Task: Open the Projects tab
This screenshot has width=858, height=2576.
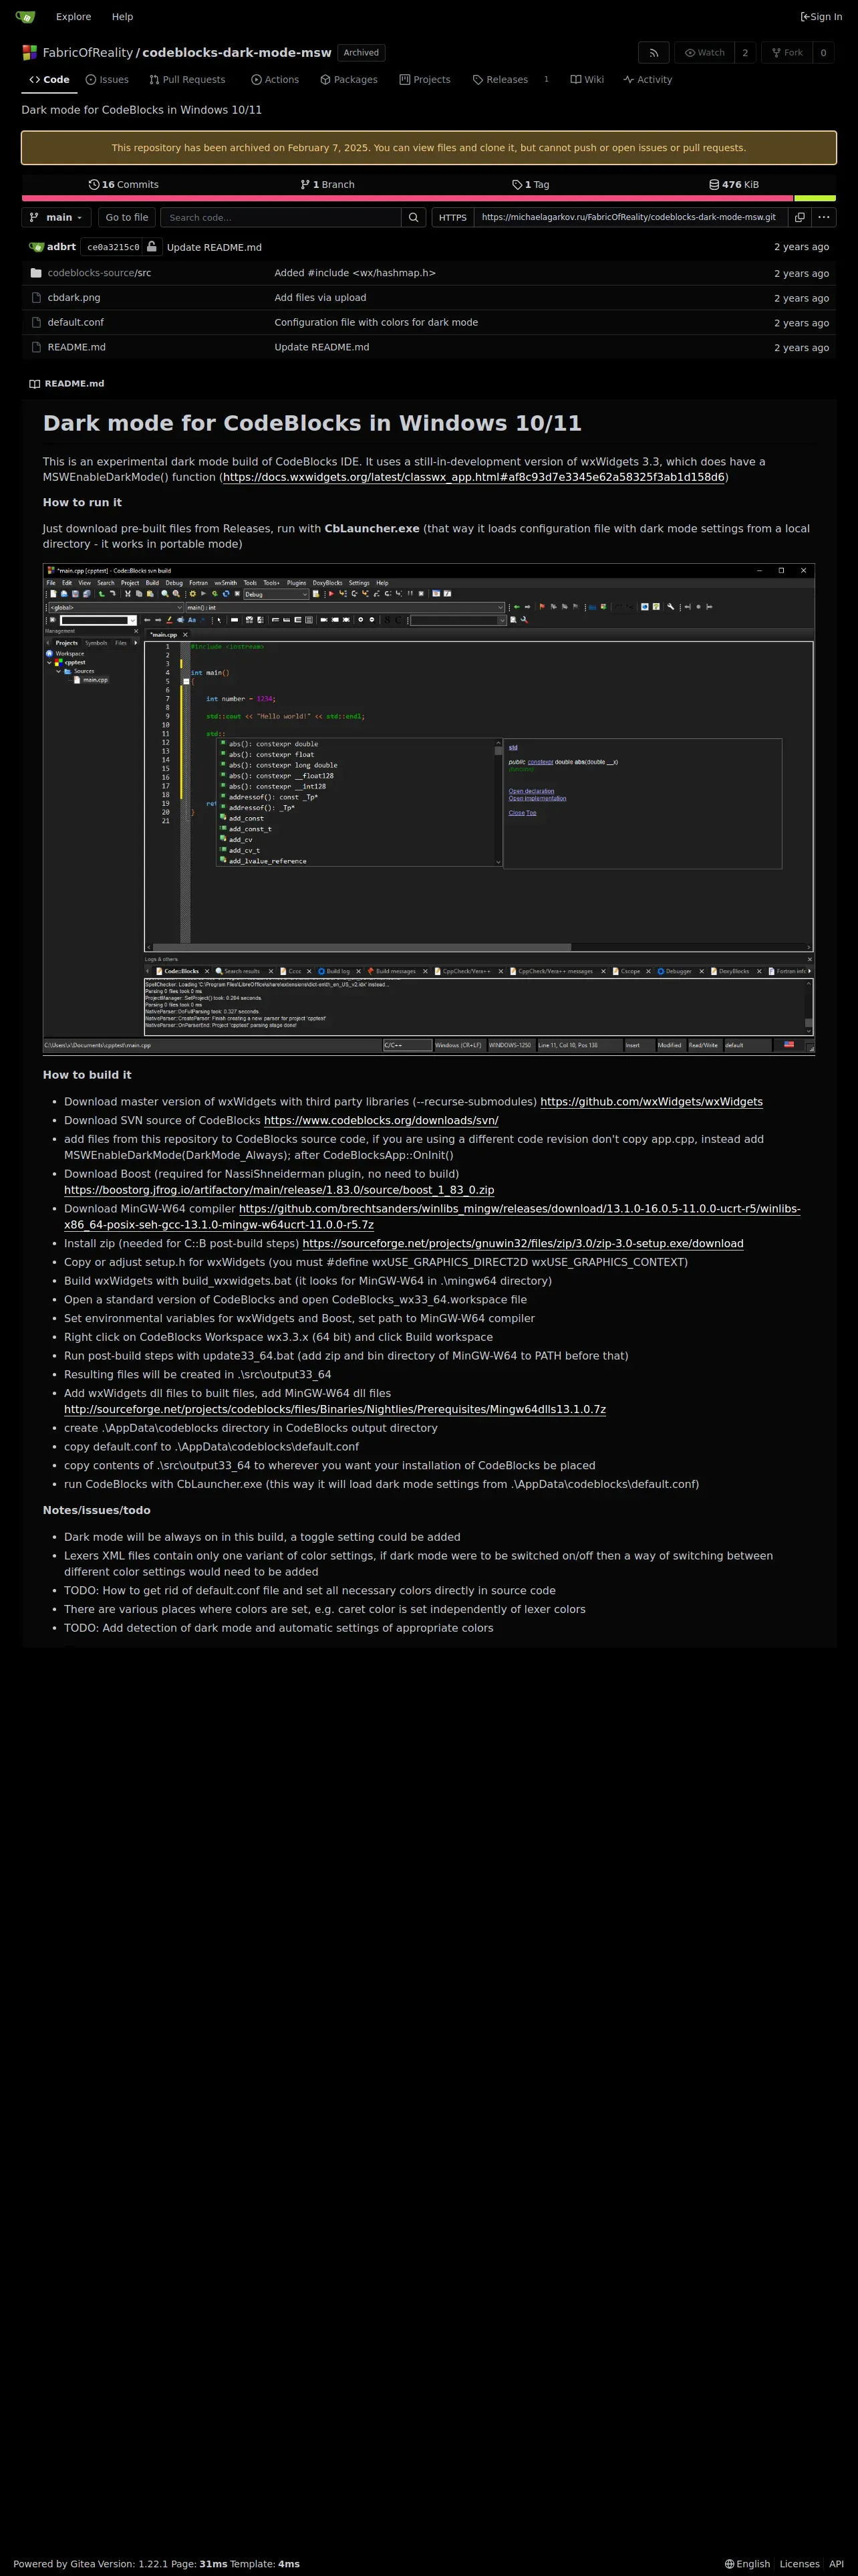Action: [424, 80]
